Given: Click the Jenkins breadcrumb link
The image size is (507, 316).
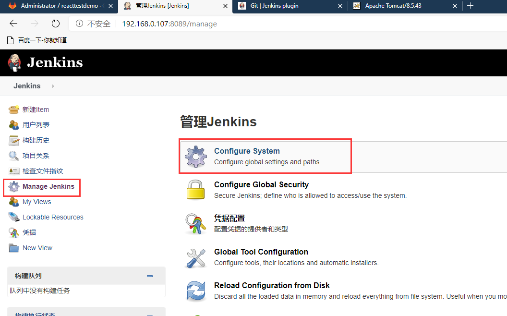Looking at the screenshot, I should 27,86.
